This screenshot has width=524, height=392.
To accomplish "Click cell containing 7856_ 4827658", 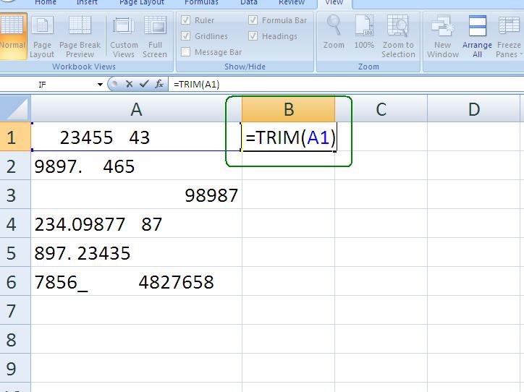I will (x=136, y=281).
